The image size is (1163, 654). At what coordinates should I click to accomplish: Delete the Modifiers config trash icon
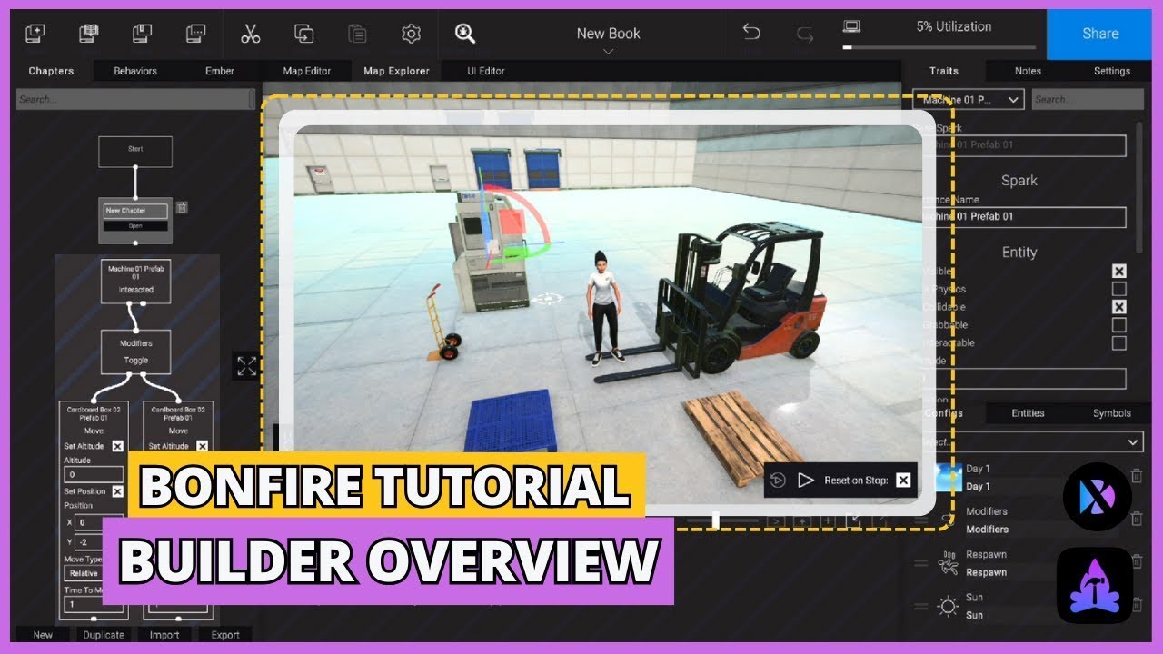[x=1137, y=519]
